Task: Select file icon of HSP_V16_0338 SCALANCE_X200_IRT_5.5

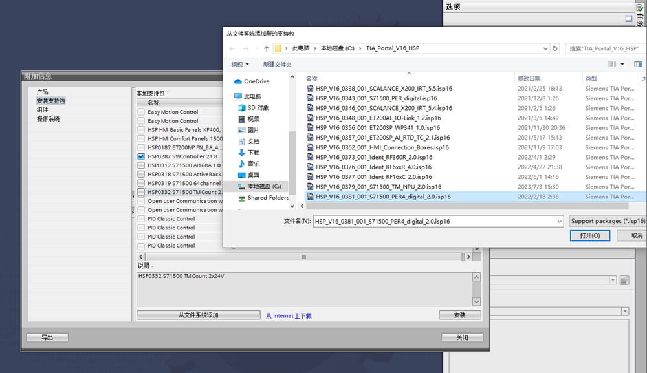Action: [x=311, y=88]
